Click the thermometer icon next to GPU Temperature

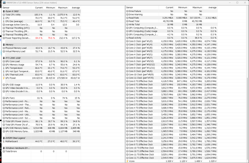point(4,68)
